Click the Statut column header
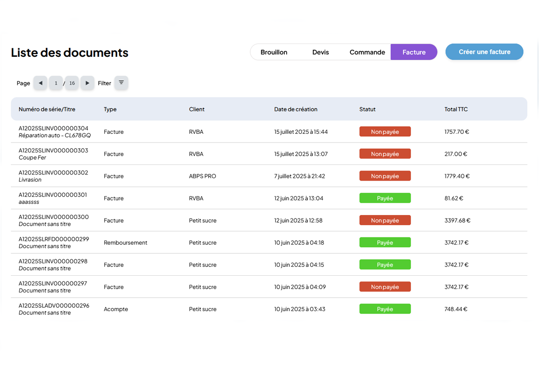 (367, 109)
